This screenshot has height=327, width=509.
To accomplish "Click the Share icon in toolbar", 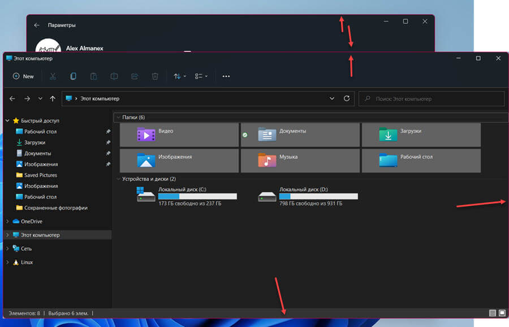I will 135,76.
